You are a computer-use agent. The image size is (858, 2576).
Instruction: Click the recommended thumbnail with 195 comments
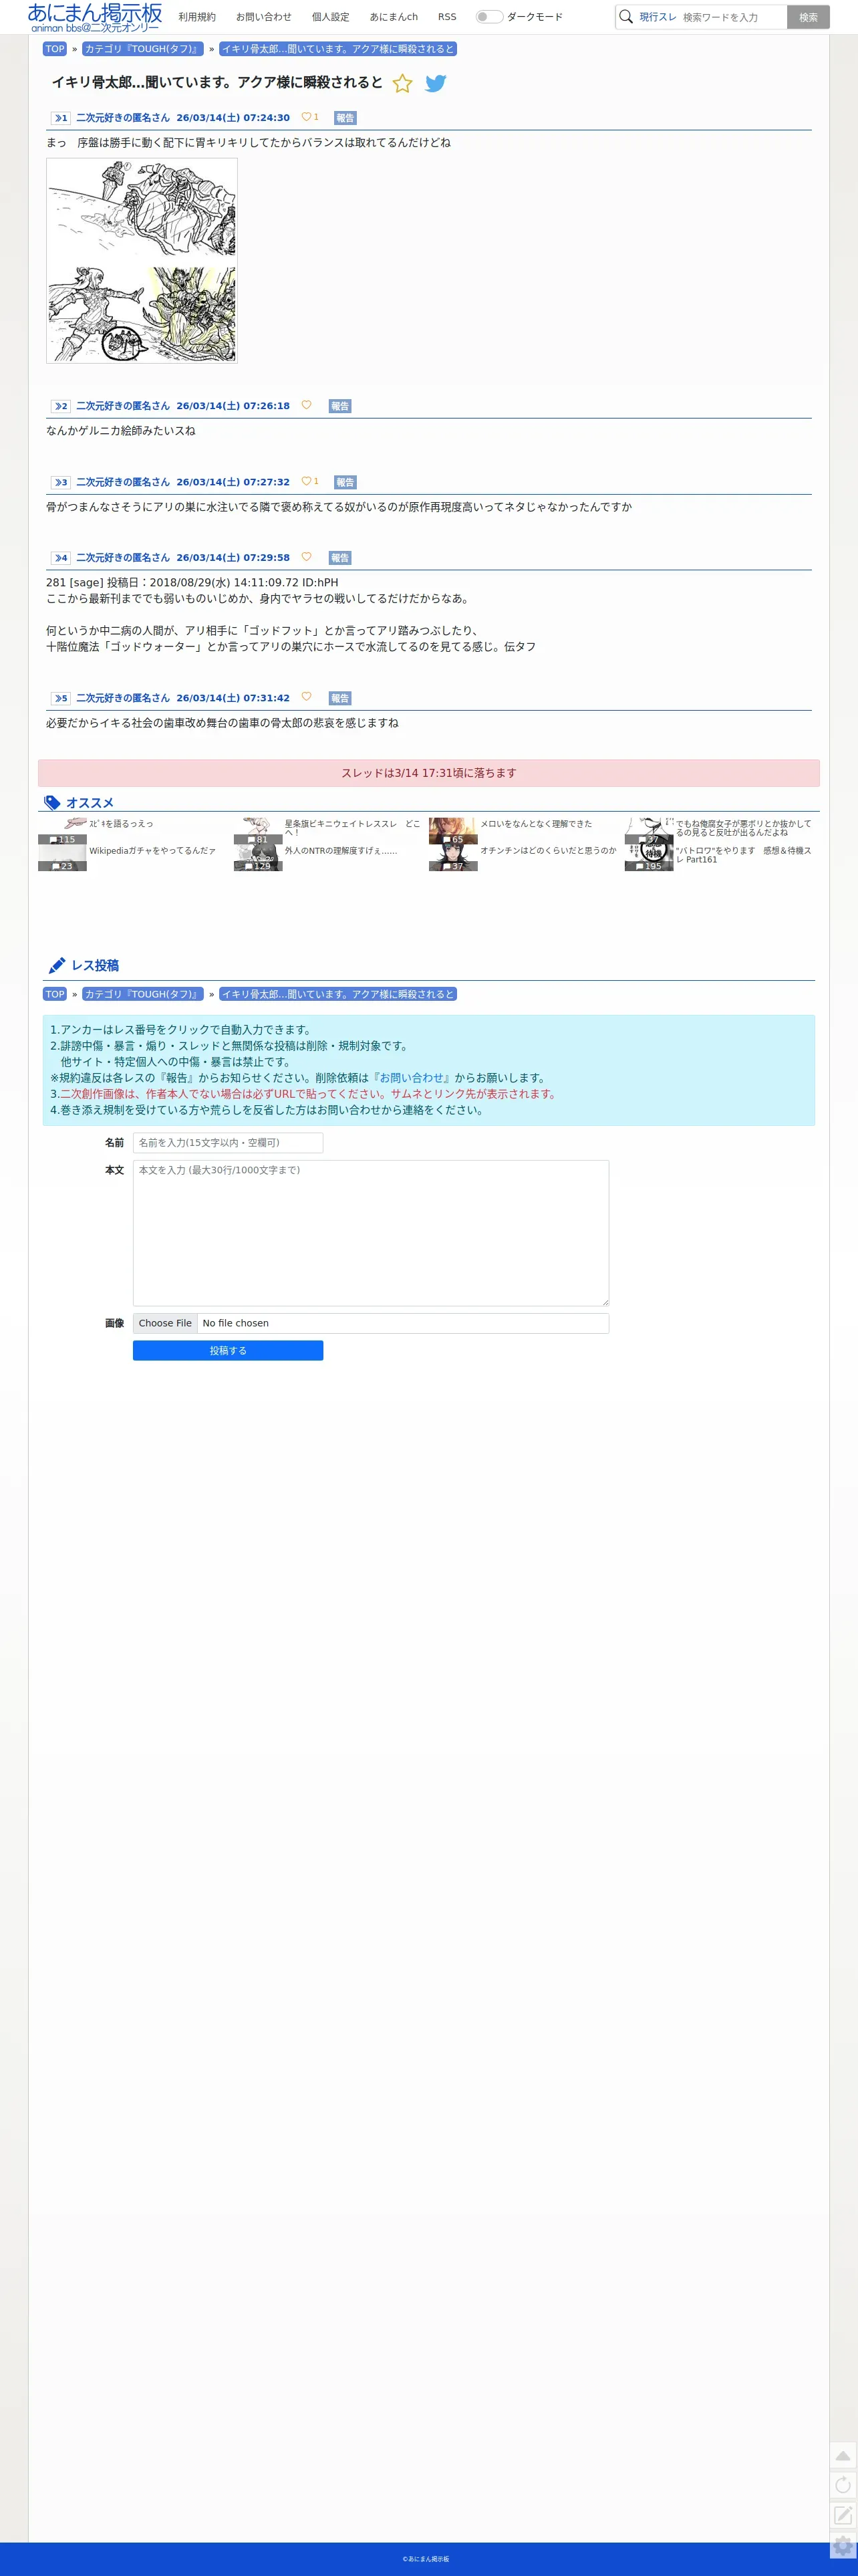coord(649,858)
